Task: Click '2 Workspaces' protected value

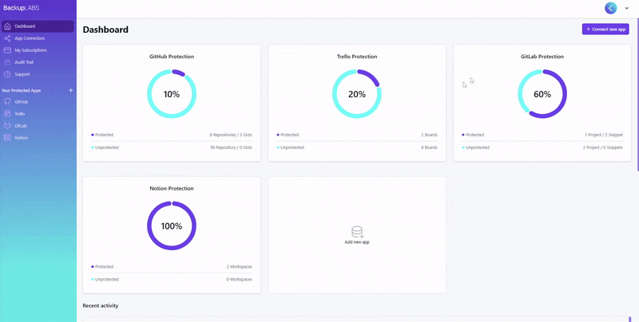Action: (239, 267)
